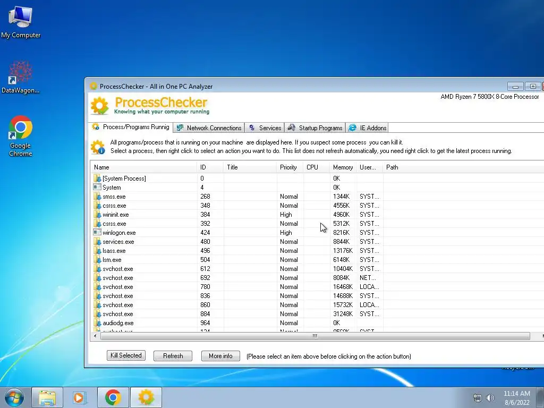Sort by the Memory column header
Image resolution: width=544 pixels, height=408 pixels.
pos(343,167)
